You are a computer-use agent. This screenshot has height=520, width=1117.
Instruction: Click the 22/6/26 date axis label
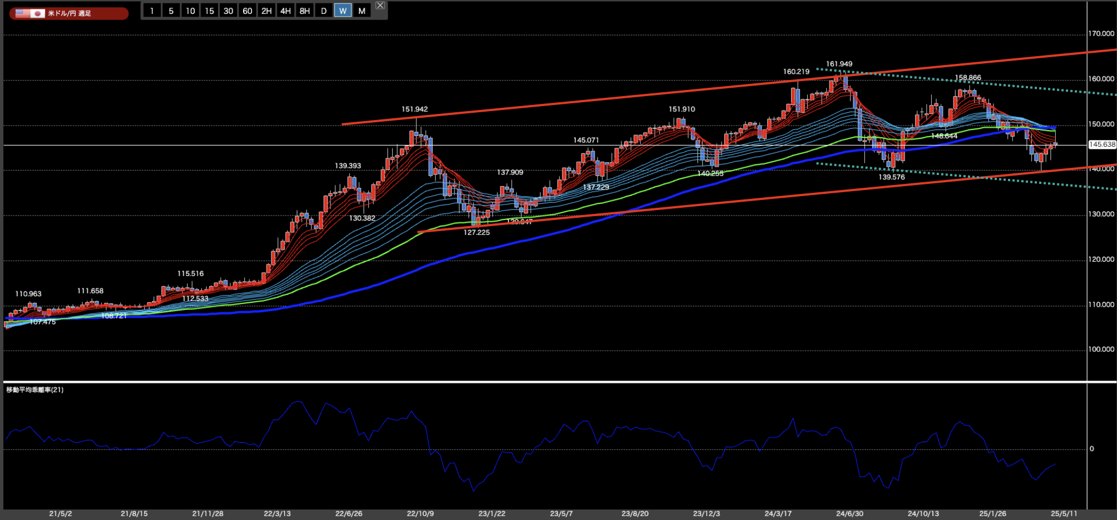point(349,514)
